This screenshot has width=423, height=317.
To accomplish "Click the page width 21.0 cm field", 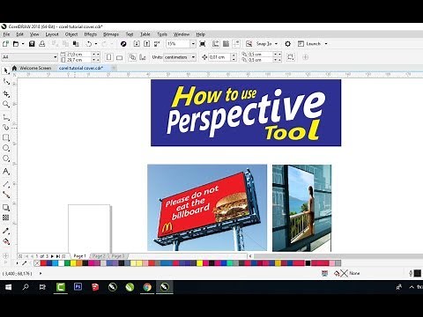I will point(78,55).
